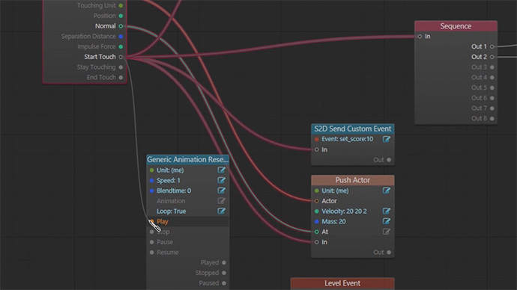Click the S2D Send Custom Event header
This screenshot has width=517, height=290.
tap(352, 129)
